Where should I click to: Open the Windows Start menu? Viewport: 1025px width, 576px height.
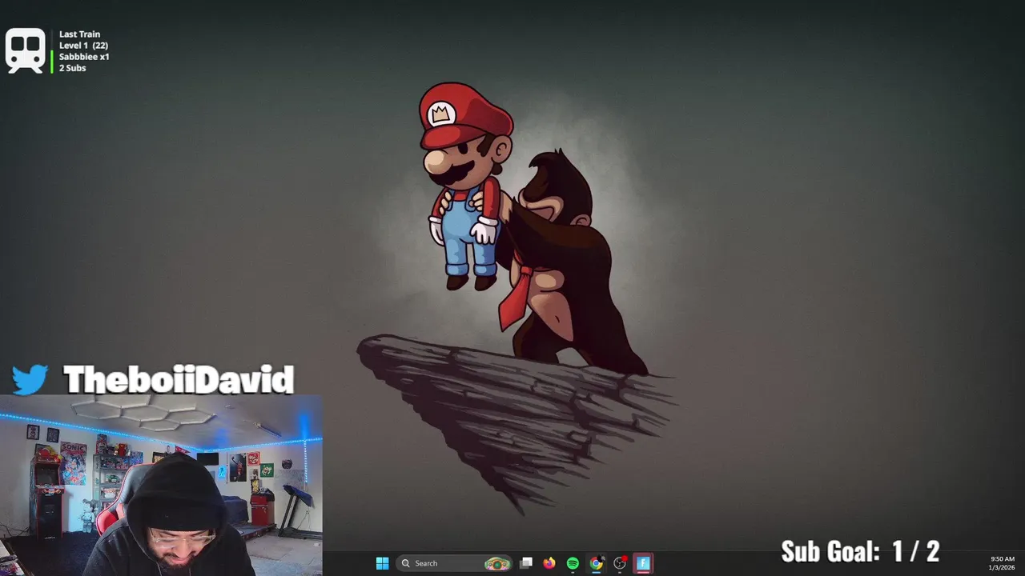pos(382,563)
